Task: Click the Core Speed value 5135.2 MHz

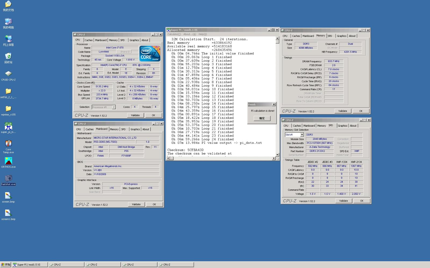Action: click(102, 87)
